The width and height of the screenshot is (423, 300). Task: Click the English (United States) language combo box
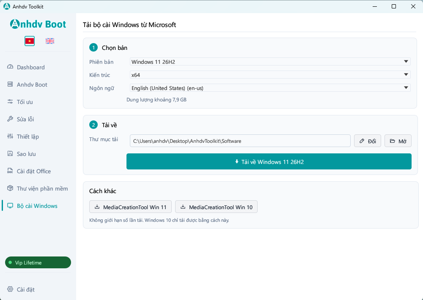(x=270, y=88)
